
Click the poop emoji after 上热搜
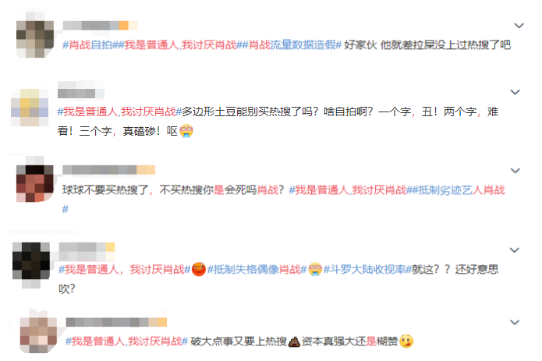point(294,342)
